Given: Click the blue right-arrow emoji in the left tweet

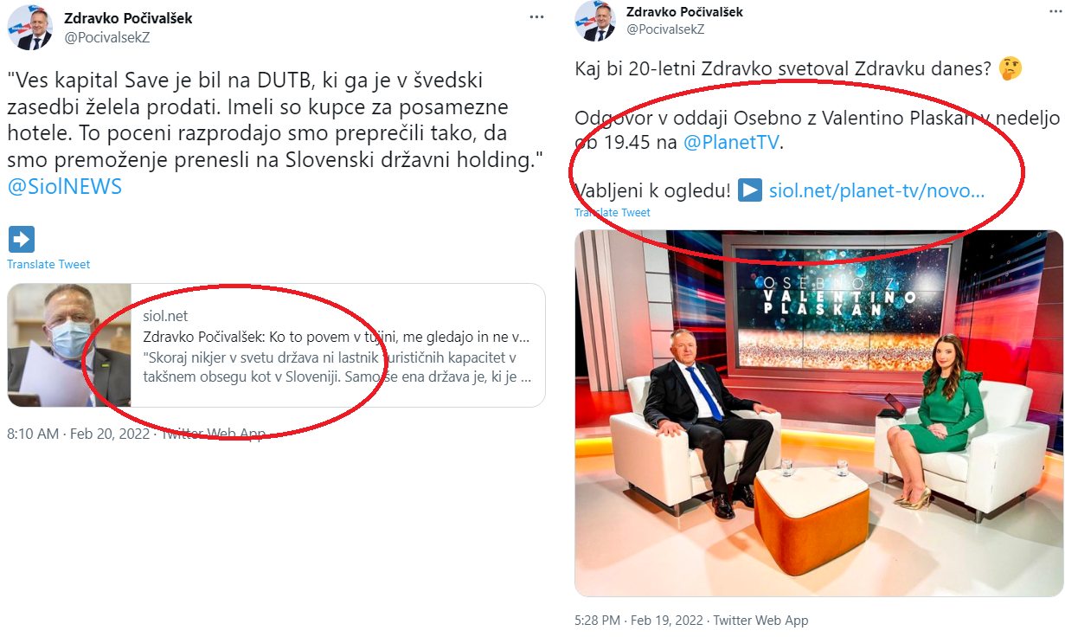Looking at the screenshot, I should click(x=21, y=239).
